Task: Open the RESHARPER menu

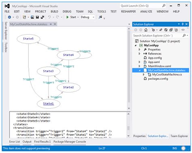Action: [128, 11]
